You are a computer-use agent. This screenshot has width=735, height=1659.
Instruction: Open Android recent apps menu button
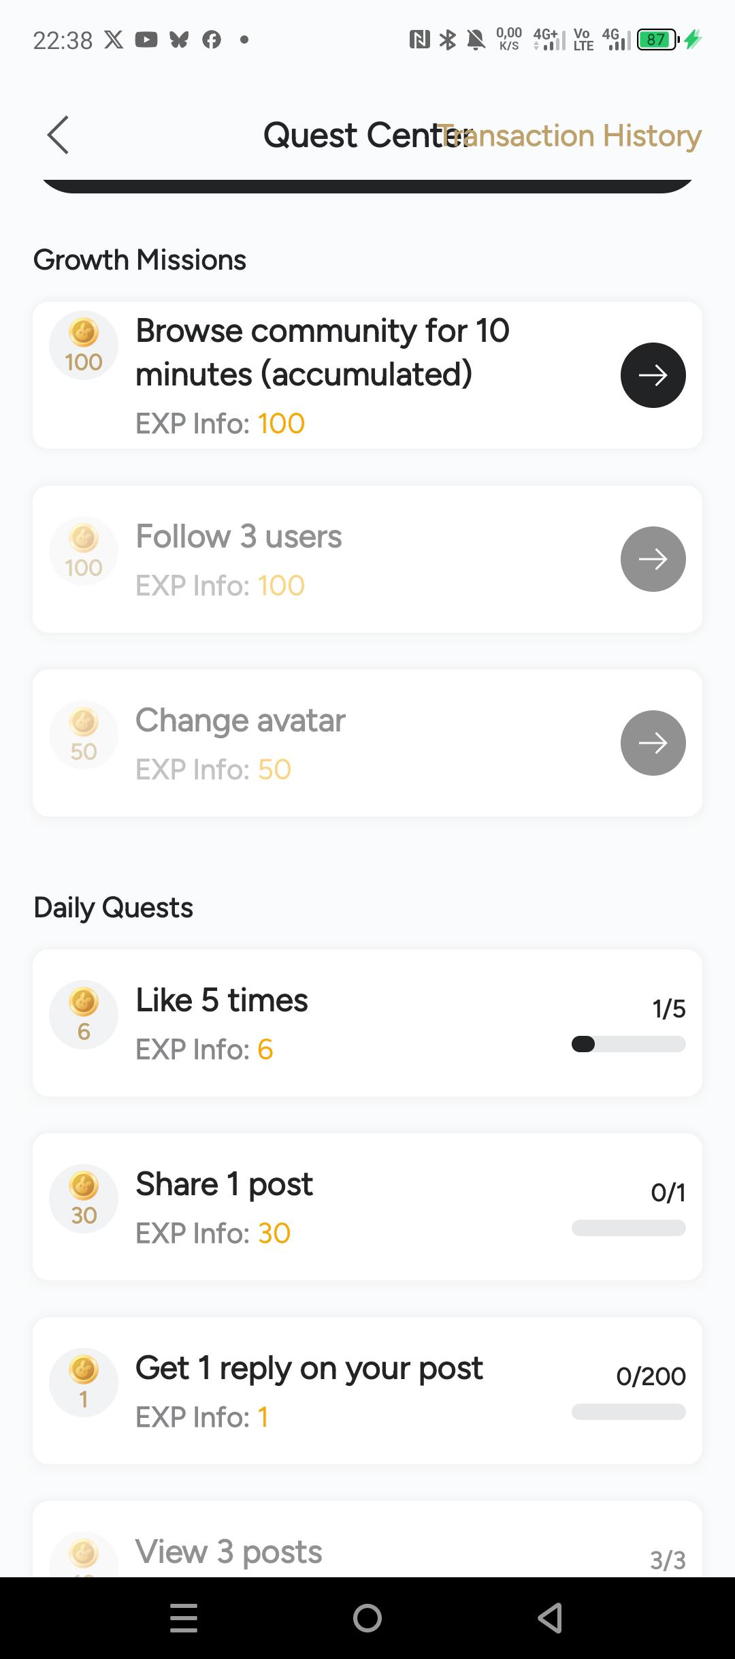[x=184, y=1618]
